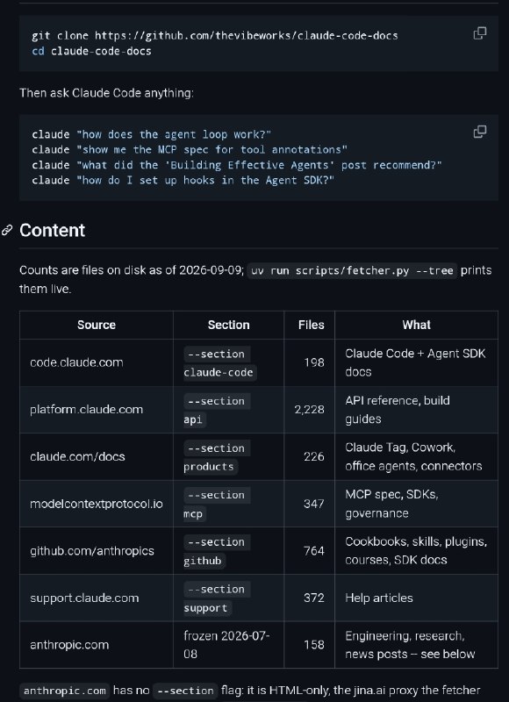Image resolution: width=509 pixels, height=702 pixels.
Task: Click the What column header
Action: pos(416,325)
